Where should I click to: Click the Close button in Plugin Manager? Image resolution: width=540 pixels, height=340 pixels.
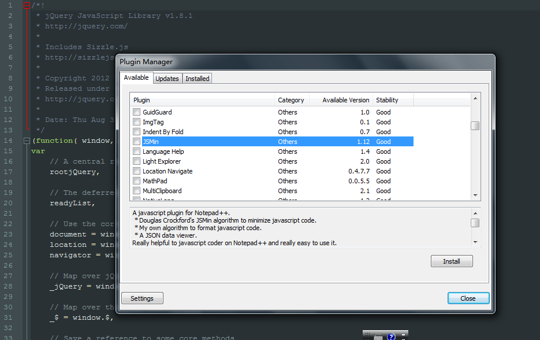tap(468, 298)
